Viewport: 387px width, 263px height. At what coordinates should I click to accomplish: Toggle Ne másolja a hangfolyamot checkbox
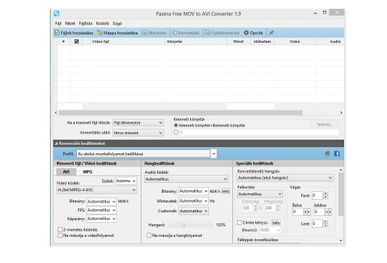[x=149, y=236]
